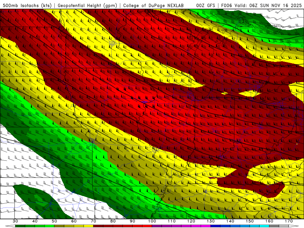304x228 pixels.
Task: Click the 130 value on the color scale
Action: pyautogui.click(x=211, y=221)
